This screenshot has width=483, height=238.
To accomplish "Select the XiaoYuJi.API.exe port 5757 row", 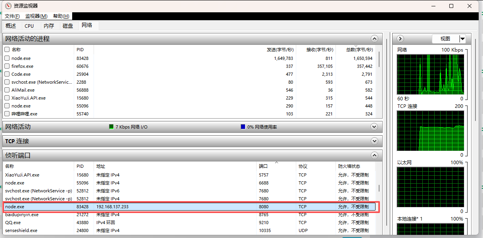I will (190, 175).
